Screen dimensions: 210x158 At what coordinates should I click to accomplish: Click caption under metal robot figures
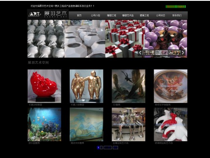click(121, 143)
